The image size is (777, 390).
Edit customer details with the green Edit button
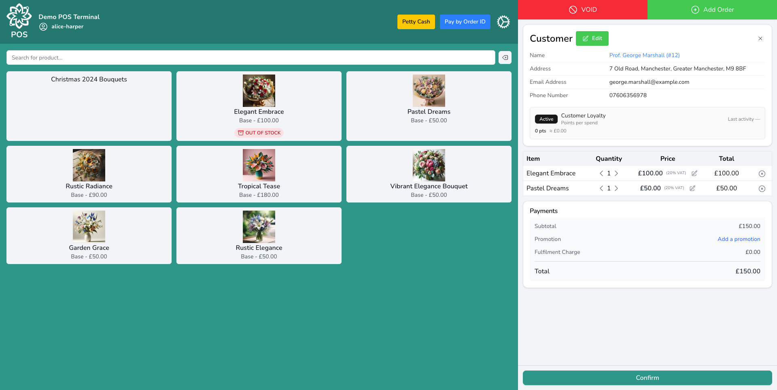(x=592, y=38)
